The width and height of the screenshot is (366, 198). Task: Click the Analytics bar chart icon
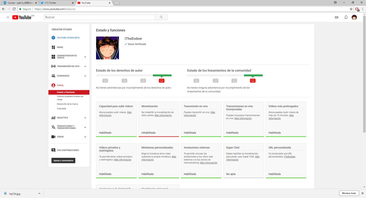click(53, 118)
